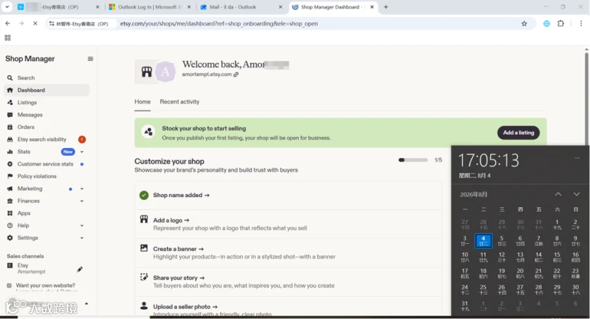This screenshot has height=319, width=590.
Task: Open Customer service stats
Action: pos(47,164)
